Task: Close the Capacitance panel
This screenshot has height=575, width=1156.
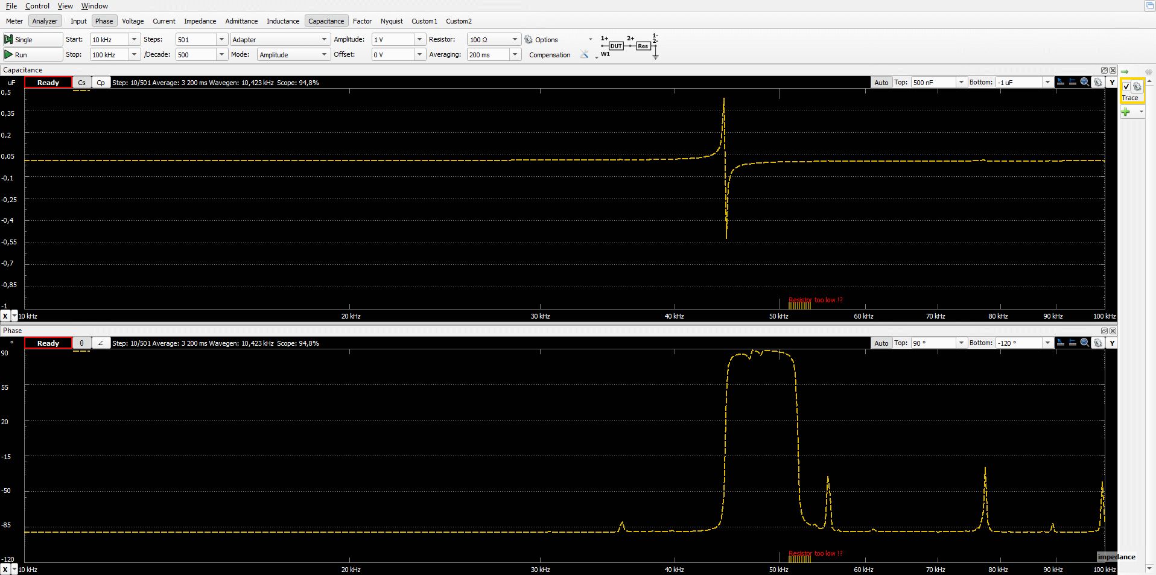Action: 1113,70
